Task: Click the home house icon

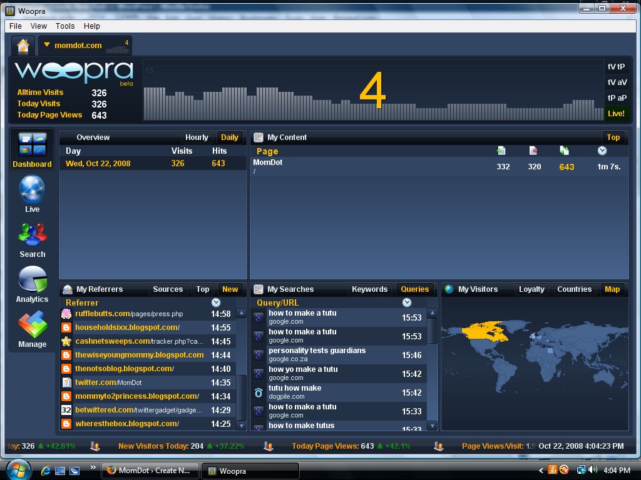Action: (23, 46)
